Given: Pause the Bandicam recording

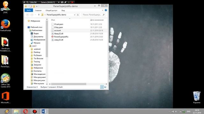Looking at the screenshot, I should (69, 2).
